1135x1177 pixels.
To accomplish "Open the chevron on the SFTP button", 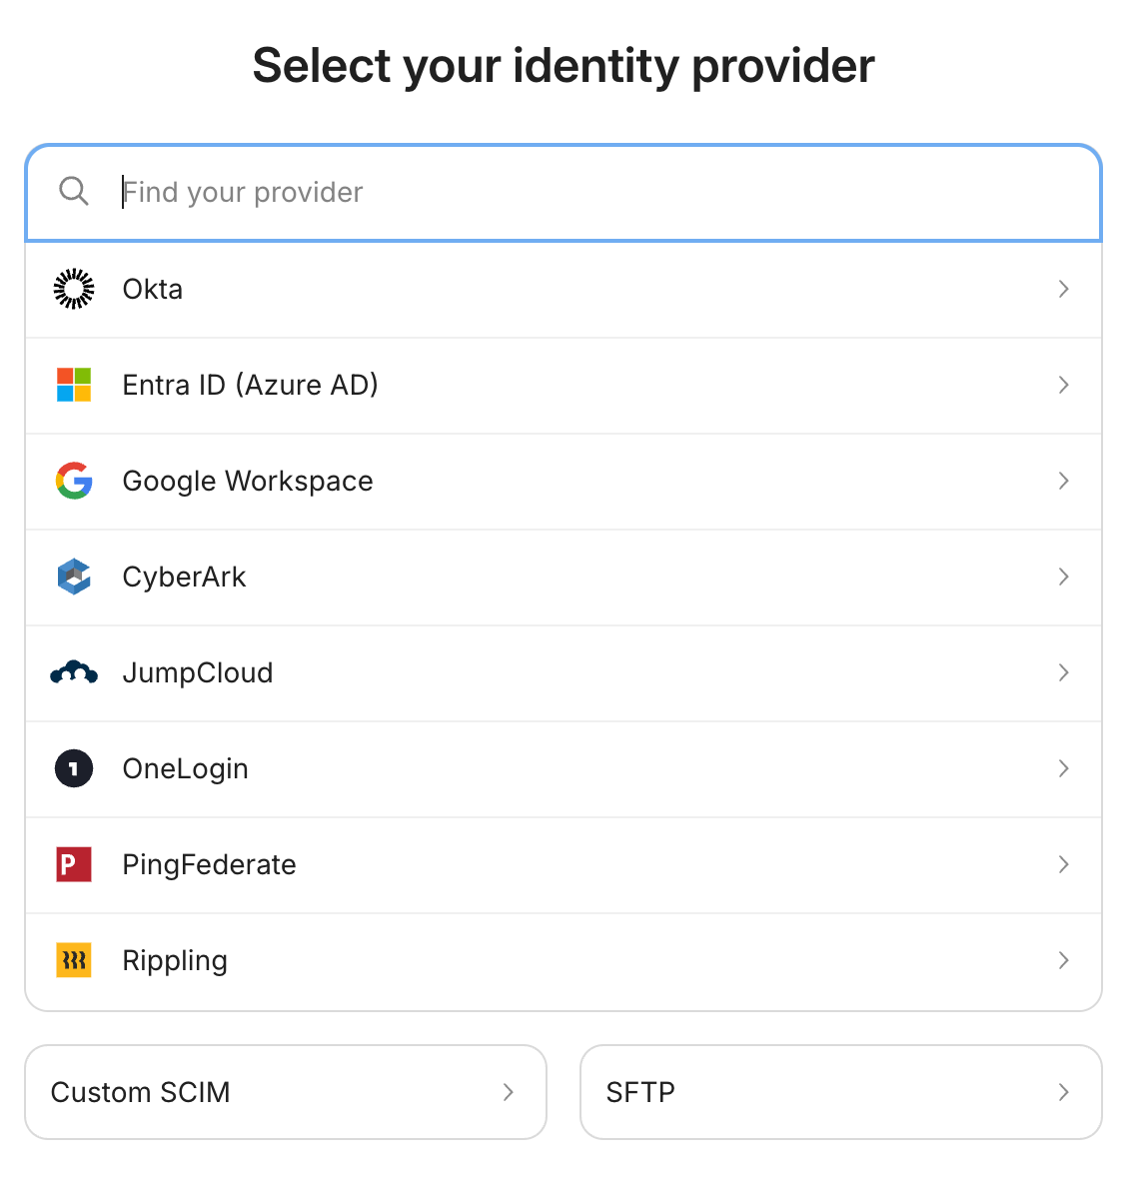I will pos(1064,1092).
